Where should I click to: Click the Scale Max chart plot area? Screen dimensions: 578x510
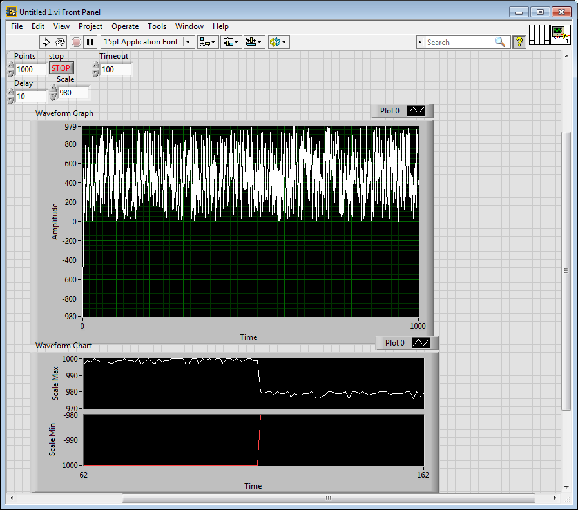254,383
